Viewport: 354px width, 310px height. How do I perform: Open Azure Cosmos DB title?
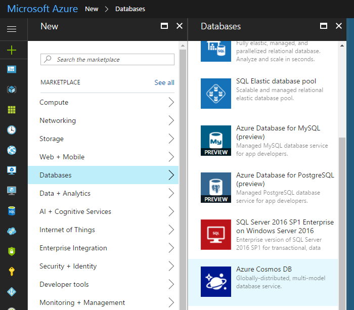264,269
